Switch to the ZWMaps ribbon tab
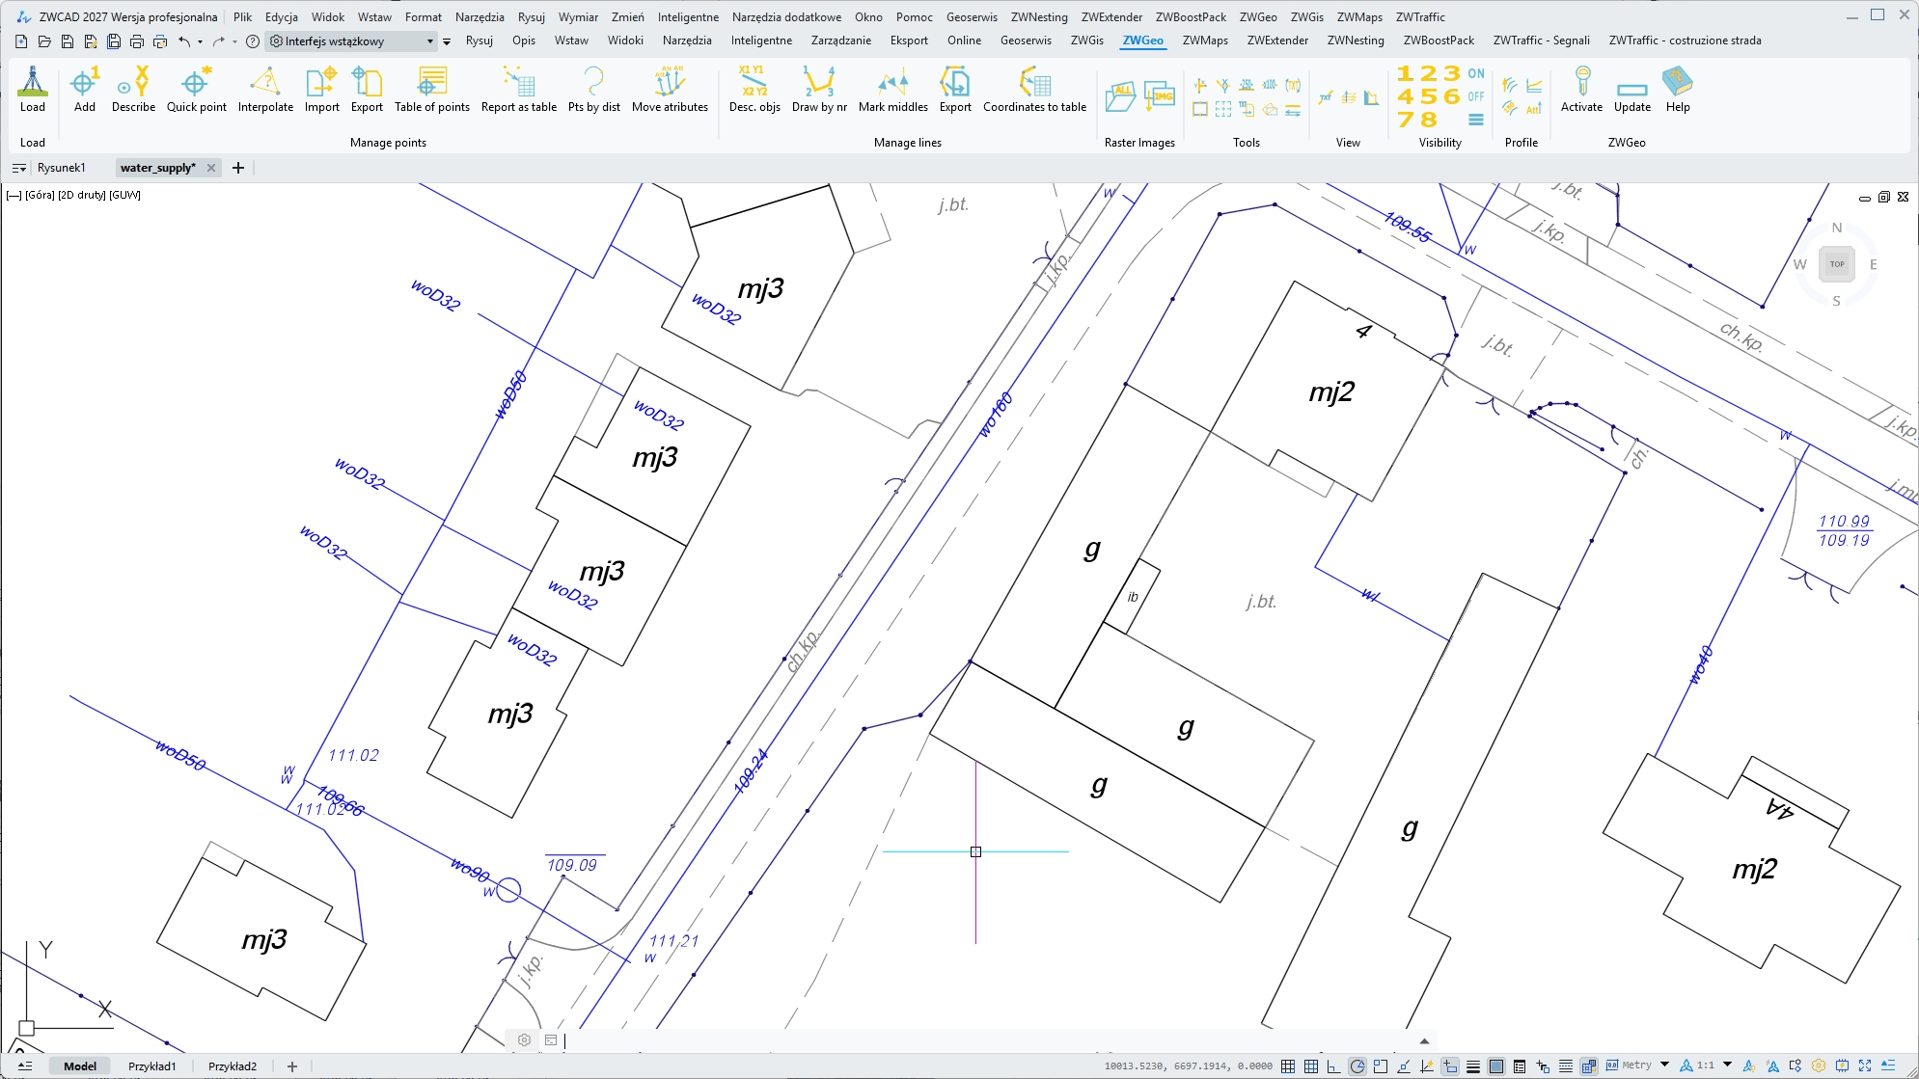1919x1079 pixels. click(1205, 40)
